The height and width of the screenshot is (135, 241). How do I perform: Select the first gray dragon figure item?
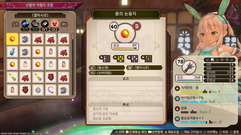tap(25, 39)
